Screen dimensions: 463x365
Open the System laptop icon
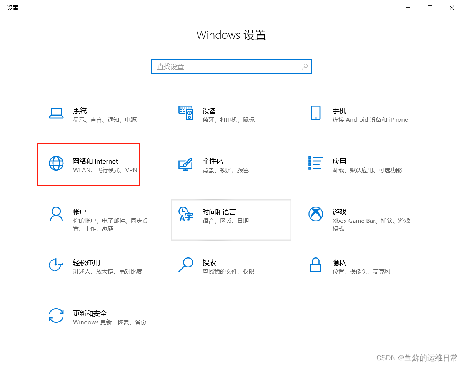pos(56,113)
